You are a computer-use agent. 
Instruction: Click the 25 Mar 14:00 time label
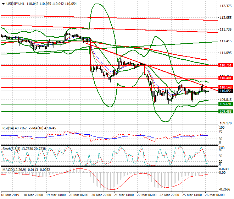tap(192, 195)
